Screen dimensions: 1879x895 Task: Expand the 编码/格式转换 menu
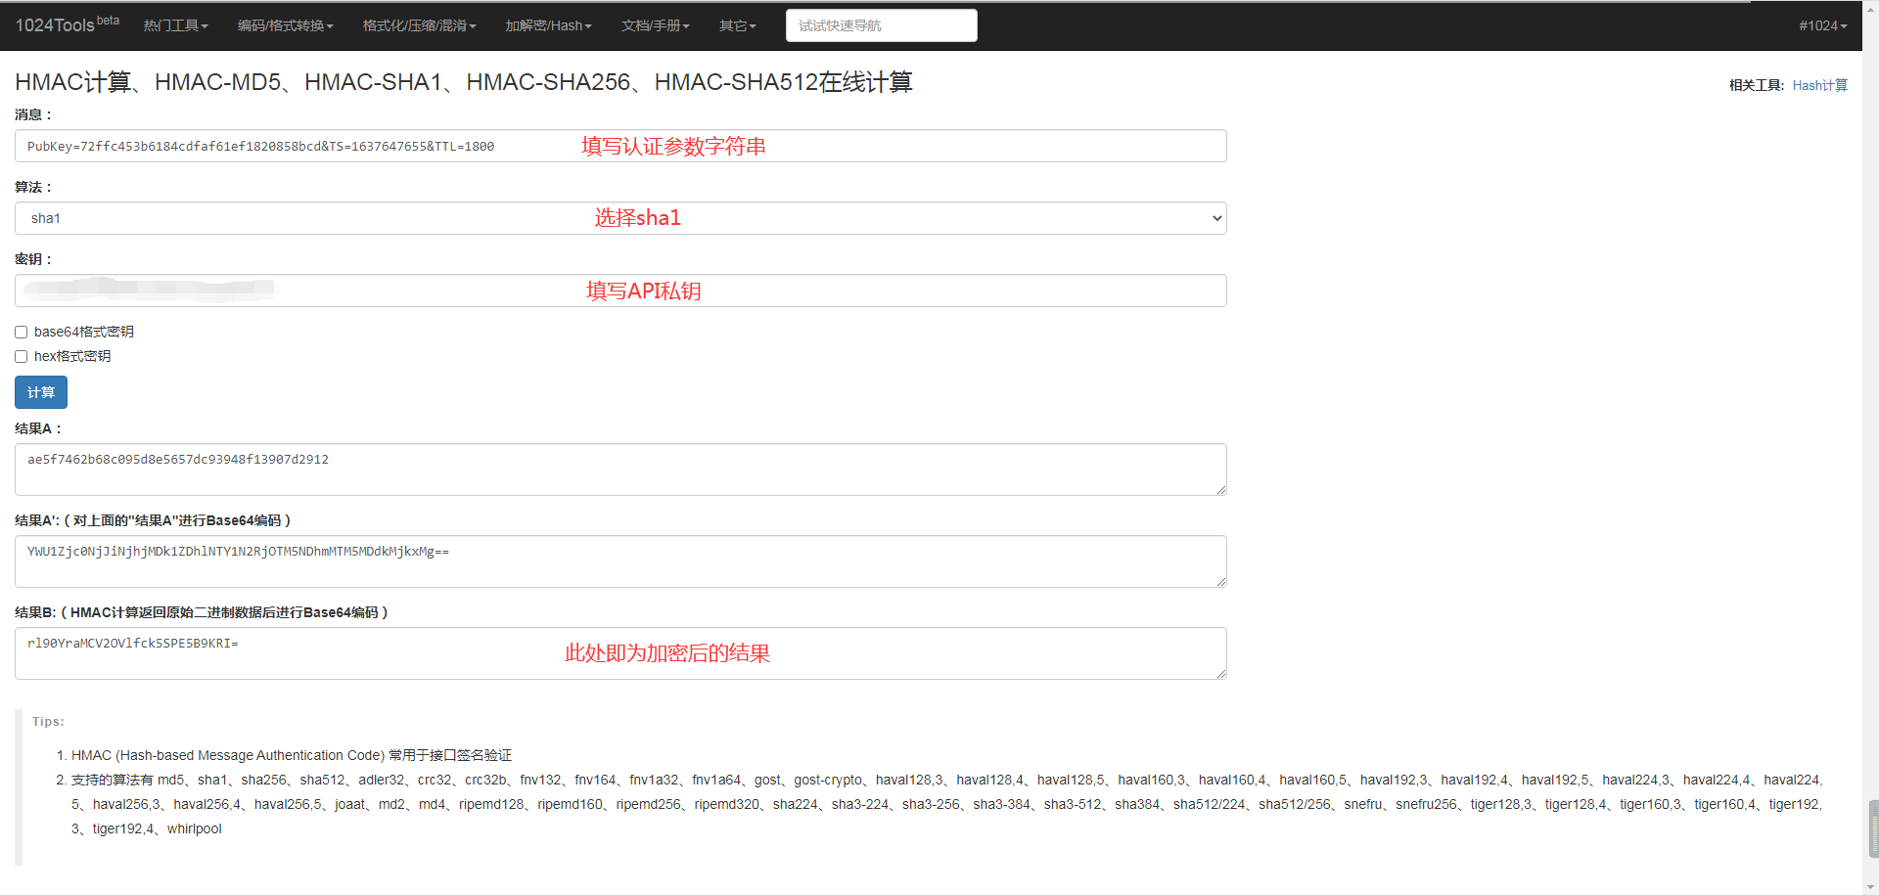point(286,25)
